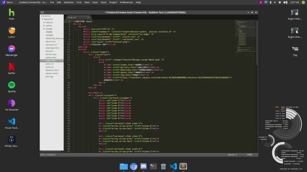Open the Spaces: 4 indentation selector
Image resolution: width=307 pixels, height=172 pixels.
[232, 155]
